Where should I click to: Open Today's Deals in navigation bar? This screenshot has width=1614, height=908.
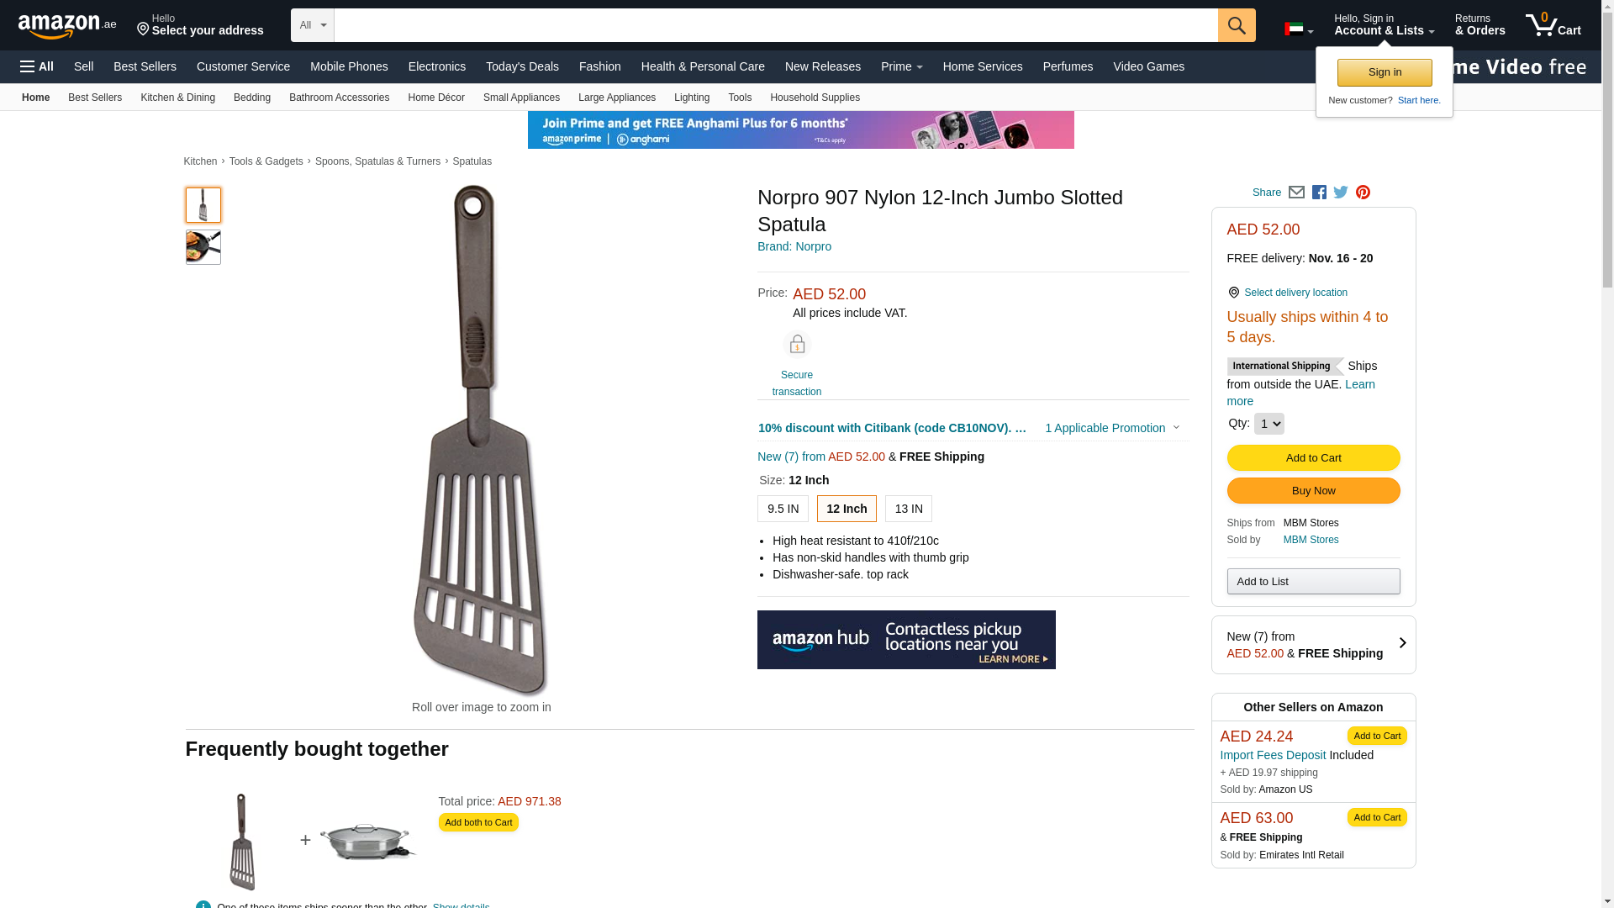(x=522, y=66)
